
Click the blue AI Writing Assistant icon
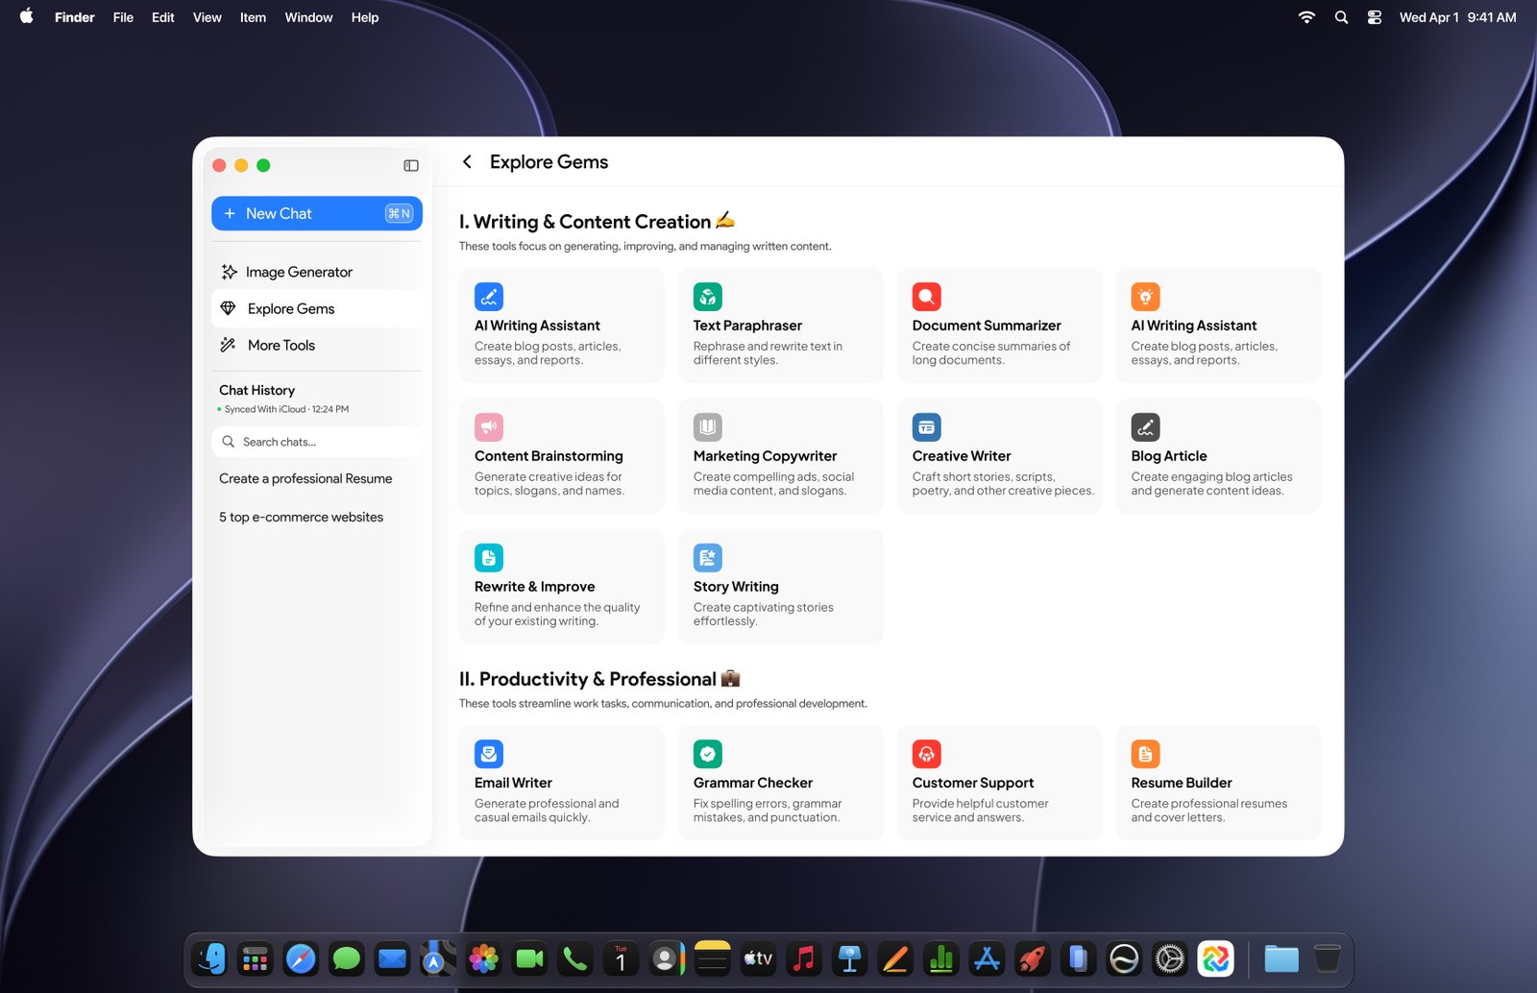tap(489, 297)
